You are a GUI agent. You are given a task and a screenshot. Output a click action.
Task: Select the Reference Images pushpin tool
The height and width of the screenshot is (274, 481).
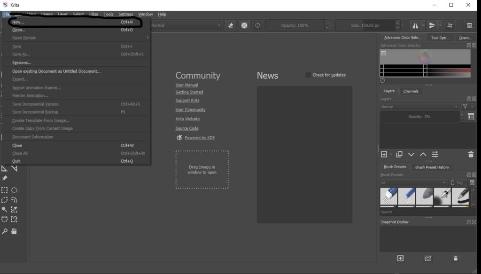point(4,178)
